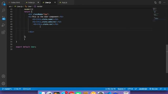Click the vertical editor scrollbar thumb

[x=167, y=59]
